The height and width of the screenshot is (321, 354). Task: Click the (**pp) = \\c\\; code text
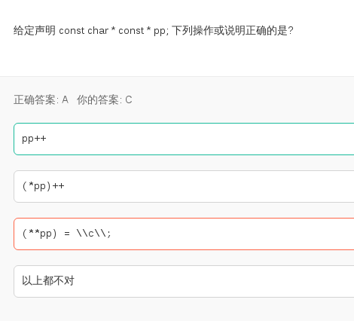(66, 234)
